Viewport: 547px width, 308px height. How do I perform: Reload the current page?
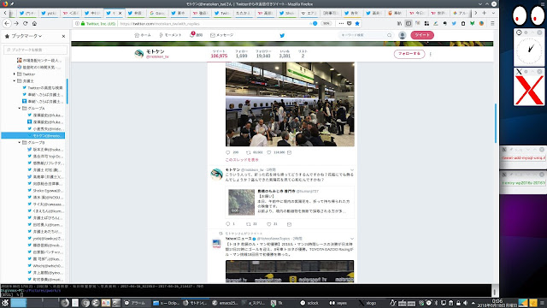25,23
